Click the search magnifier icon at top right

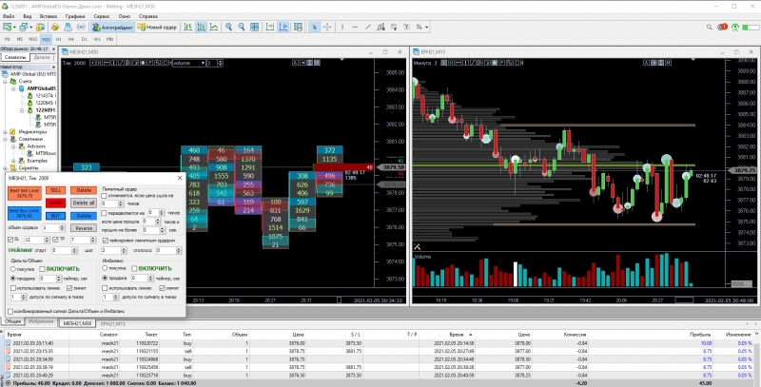[709, 28]
